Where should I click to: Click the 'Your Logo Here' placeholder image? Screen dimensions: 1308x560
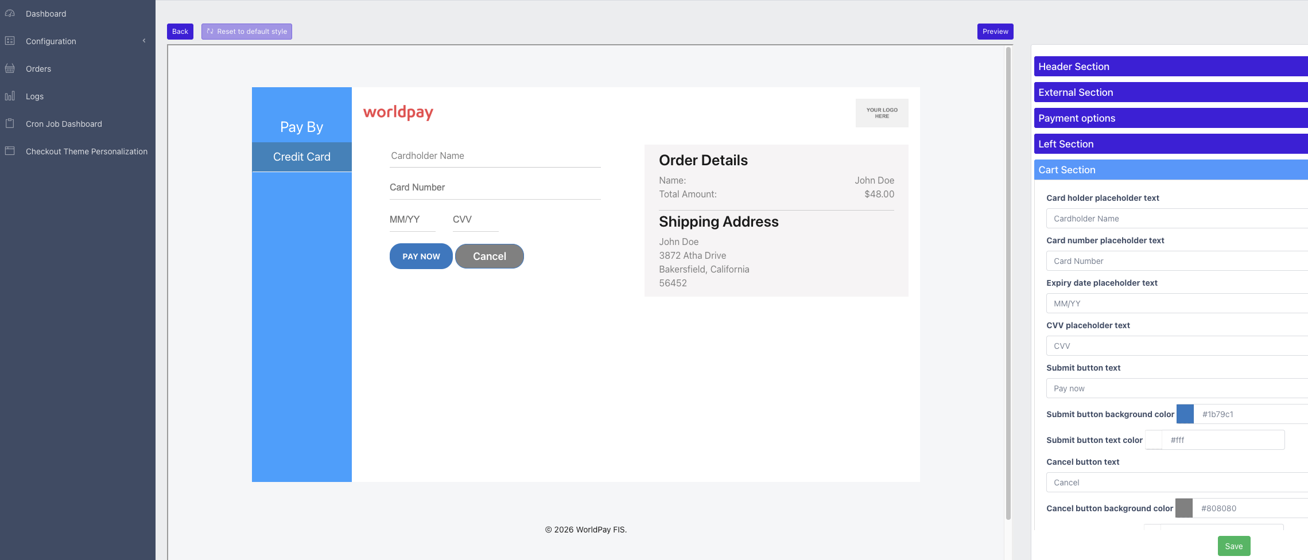pos(882,113)
